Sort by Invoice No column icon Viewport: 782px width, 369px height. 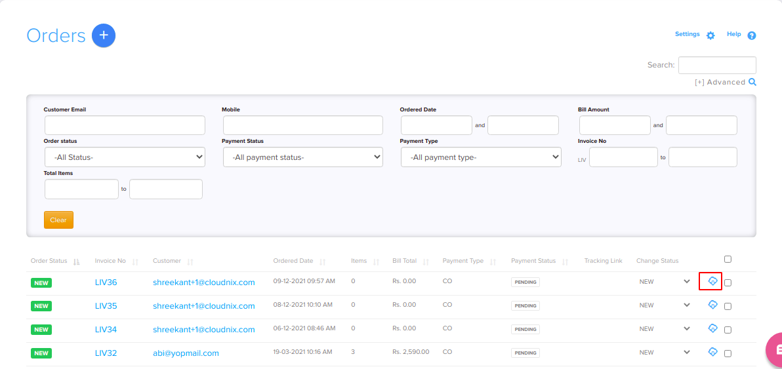pyautogui.click(x=134, y=262)
